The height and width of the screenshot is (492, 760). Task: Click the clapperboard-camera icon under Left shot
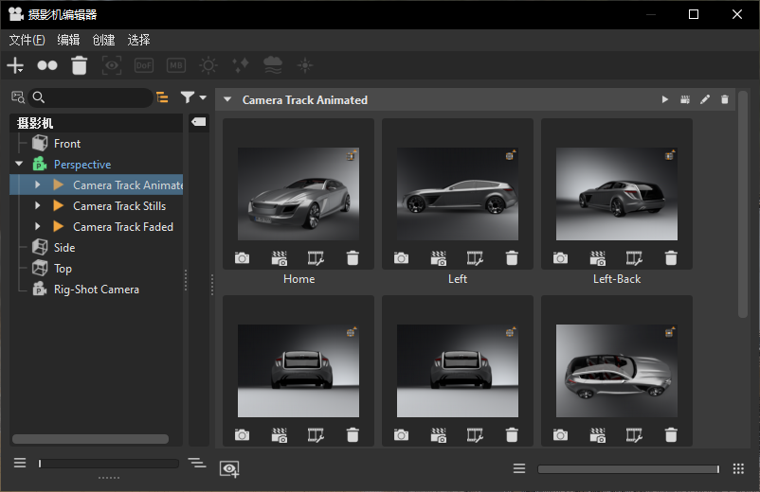click(438, 258)
